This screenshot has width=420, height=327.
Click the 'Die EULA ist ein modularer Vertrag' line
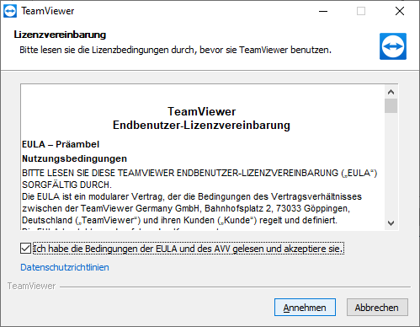[x=192, y=196]
